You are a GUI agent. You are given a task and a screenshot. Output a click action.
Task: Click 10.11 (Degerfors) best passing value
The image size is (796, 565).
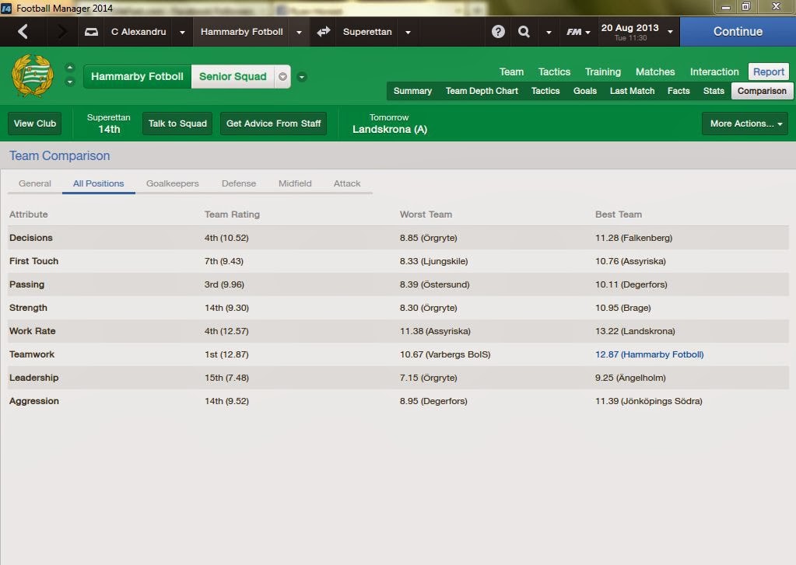[x=631, y=284]
